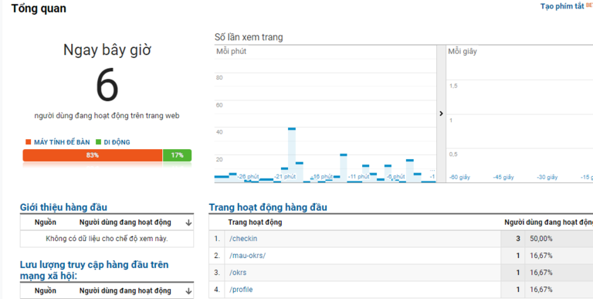This screenshot has height=299, width=593.
Task: Click Nguồn header in Giới thiệu hàng đầu table
Action: click(x=46, y=223)
